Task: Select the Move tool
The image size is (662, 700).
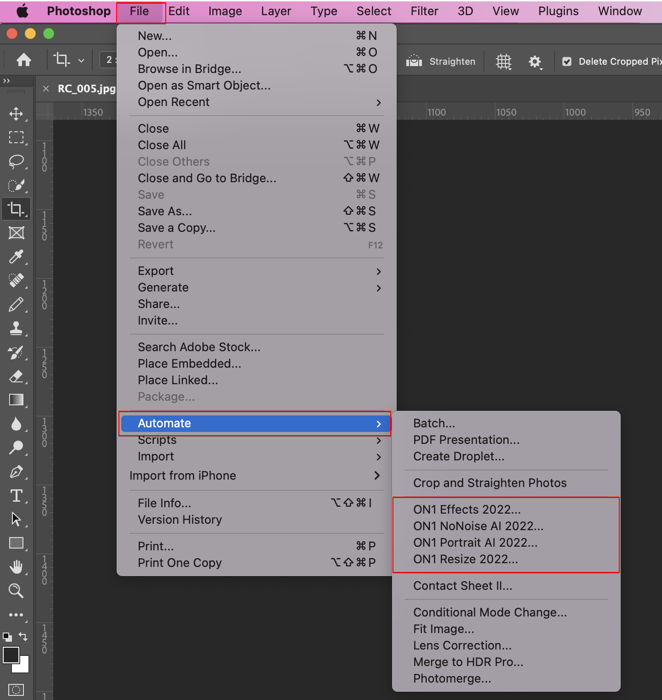Action: (x=17, y=114)
